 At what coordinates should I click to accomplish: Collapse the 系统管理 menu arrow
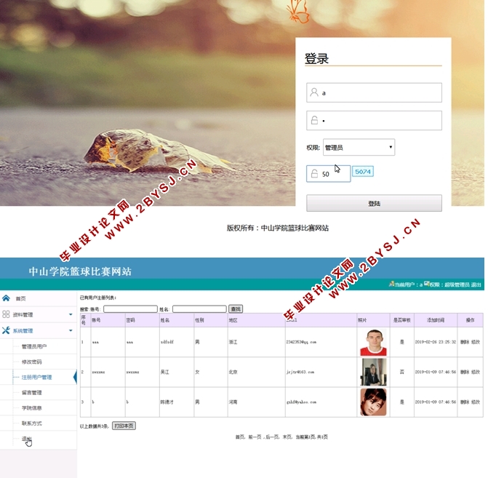(71, 330)
